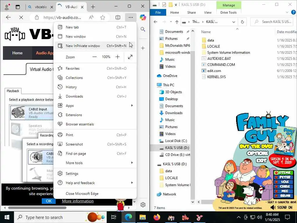Open Edge tab actions menu icon
This screenshot has width=297, height=223.
(x=18, y=7)
